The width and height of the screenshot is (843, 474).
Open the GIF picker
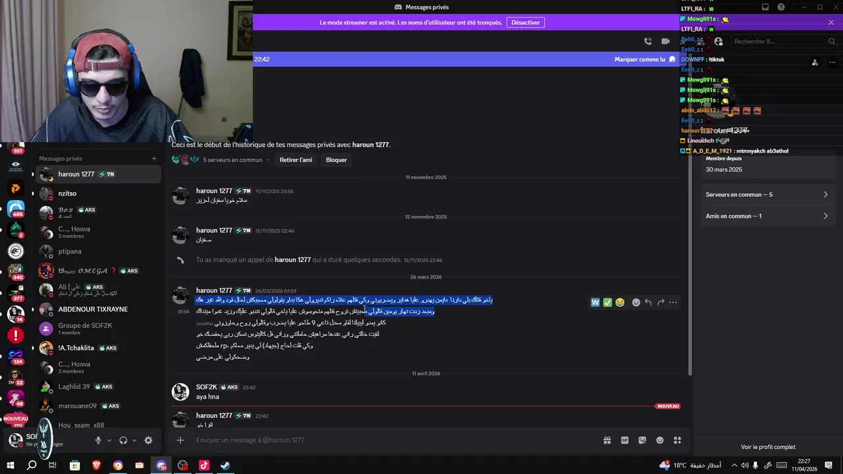point(624,440)
